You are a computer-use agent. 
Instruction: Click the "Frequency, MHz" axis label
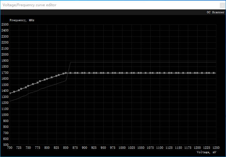pyautogui.click(x=22, y=20)
